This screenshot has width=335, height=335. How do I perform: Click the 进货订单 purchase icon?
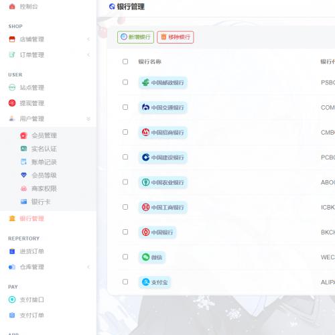click(12, 251)
